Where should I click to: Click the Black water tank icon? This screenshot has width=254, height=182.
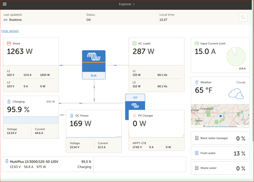(197, 138)
